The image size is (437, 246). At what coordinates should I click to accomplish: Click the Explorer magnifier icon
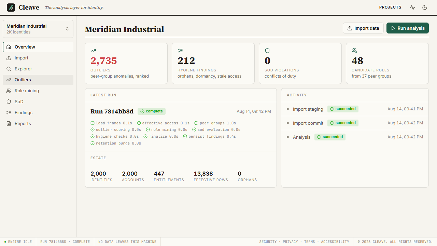pos(9,69)
